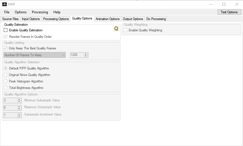Select Original Ninox Quality Algorithm

[x=6, y=75]
